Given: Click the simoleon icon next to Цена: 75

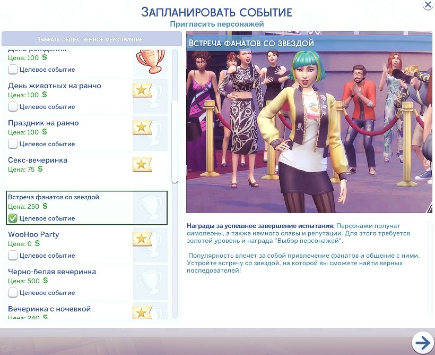Looking at the screenshot, I should click(40, 169).
